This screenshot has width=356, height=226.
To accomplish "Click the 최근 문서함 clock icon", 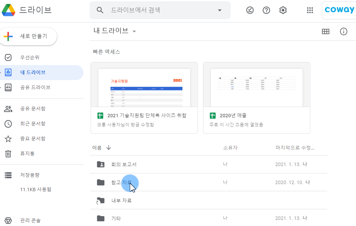I will pyautogui.click(x=8, y=124).
